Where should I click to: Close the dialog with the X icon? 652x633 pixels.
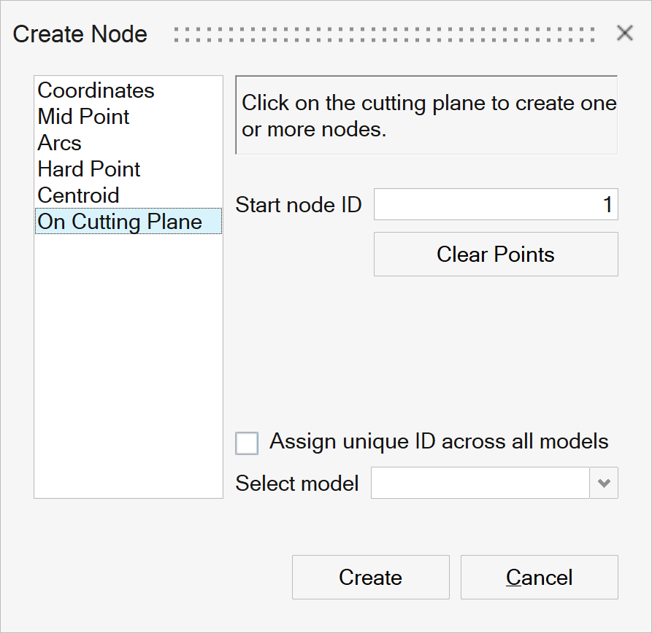click(625, 33)
